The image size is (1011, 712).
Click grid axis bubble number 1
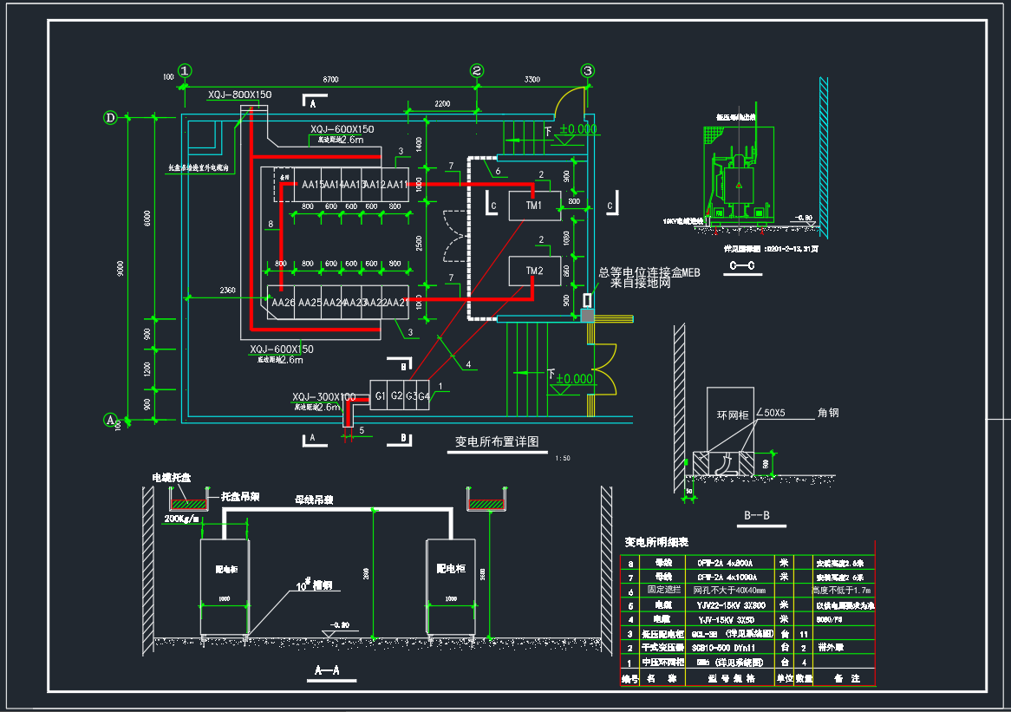click(x=185, y=70)
